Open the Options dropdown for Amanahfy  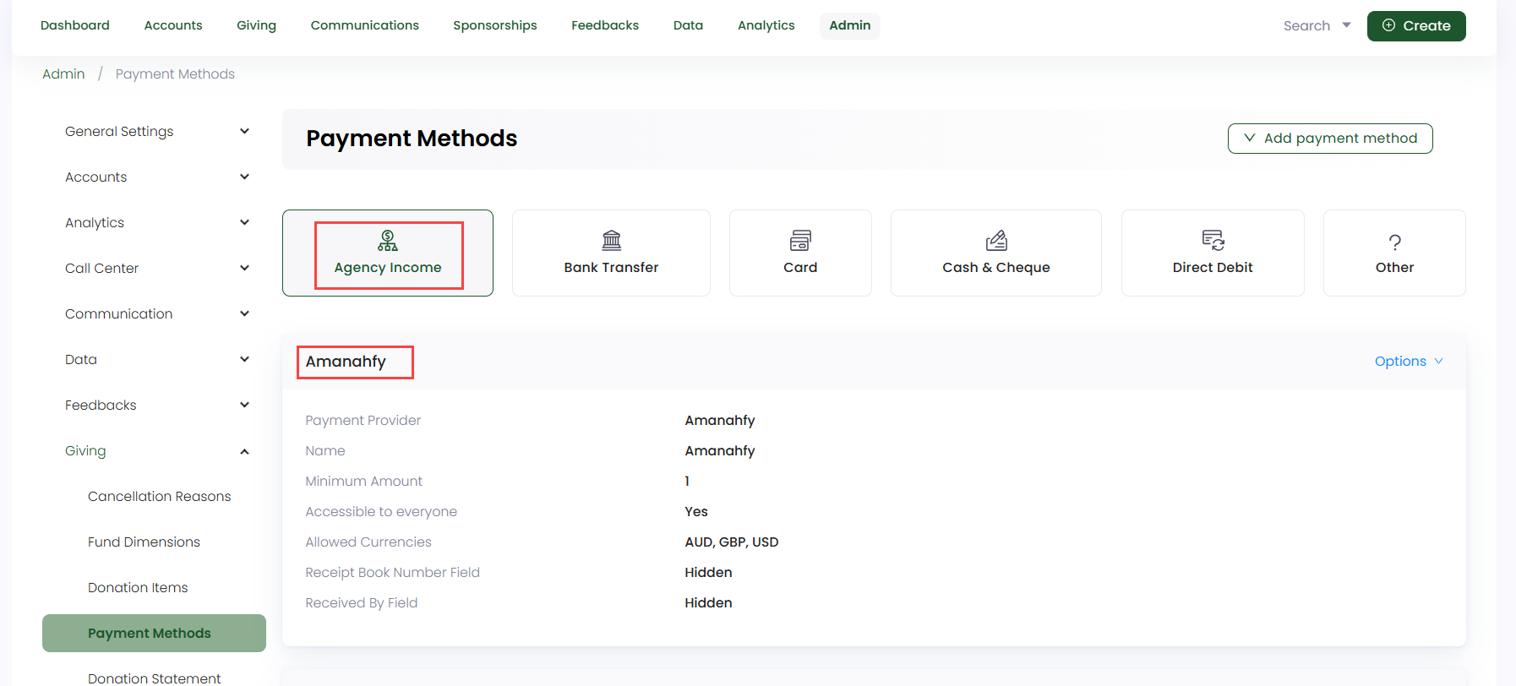coord(1409,361)
